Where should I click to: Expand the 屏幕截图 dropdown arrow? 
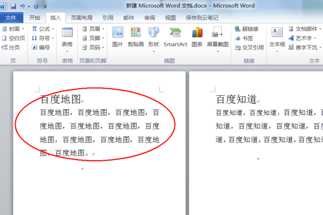(217, 52)
